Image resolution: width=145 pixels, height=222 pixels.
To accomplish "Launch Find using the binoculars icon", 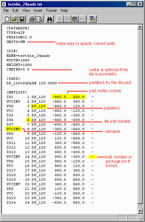I will pyautogui.click(x=50, y=19).
